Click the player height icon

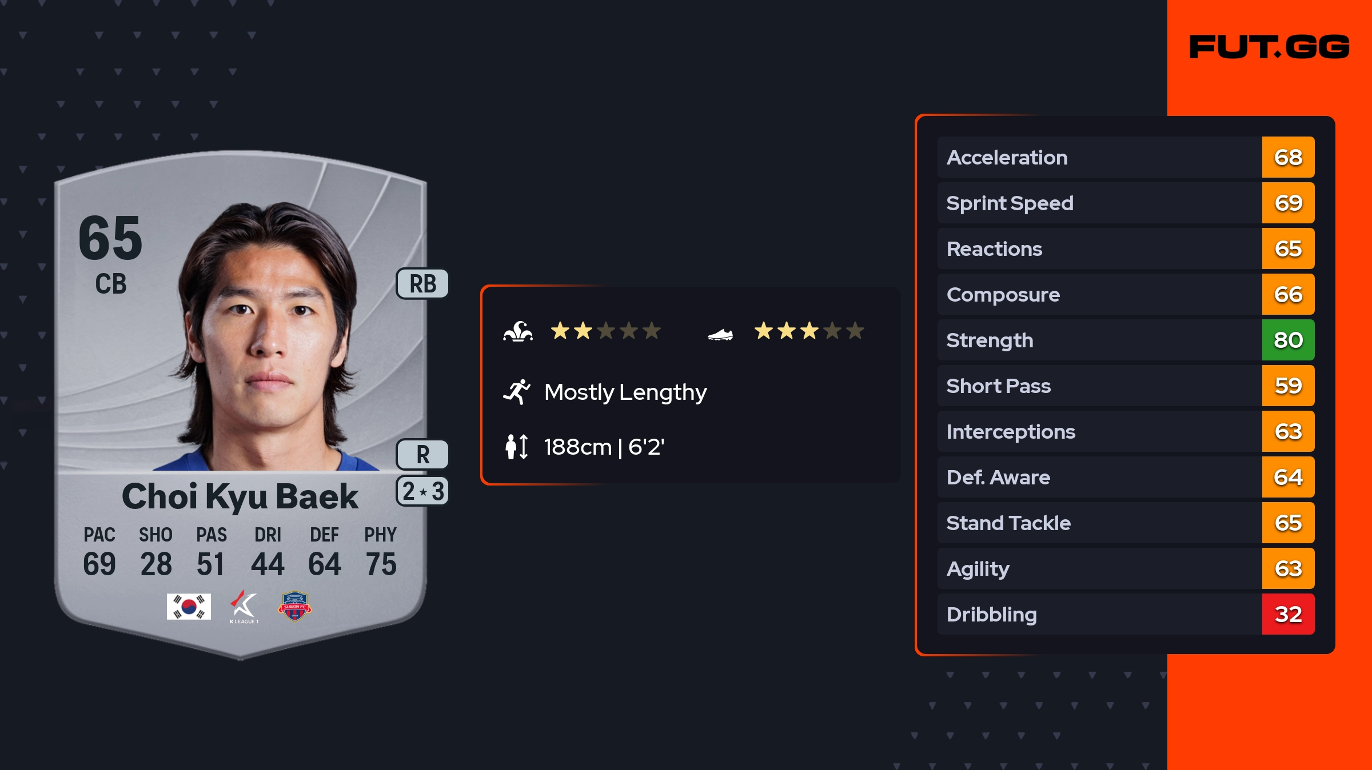[x=517, y=447]
